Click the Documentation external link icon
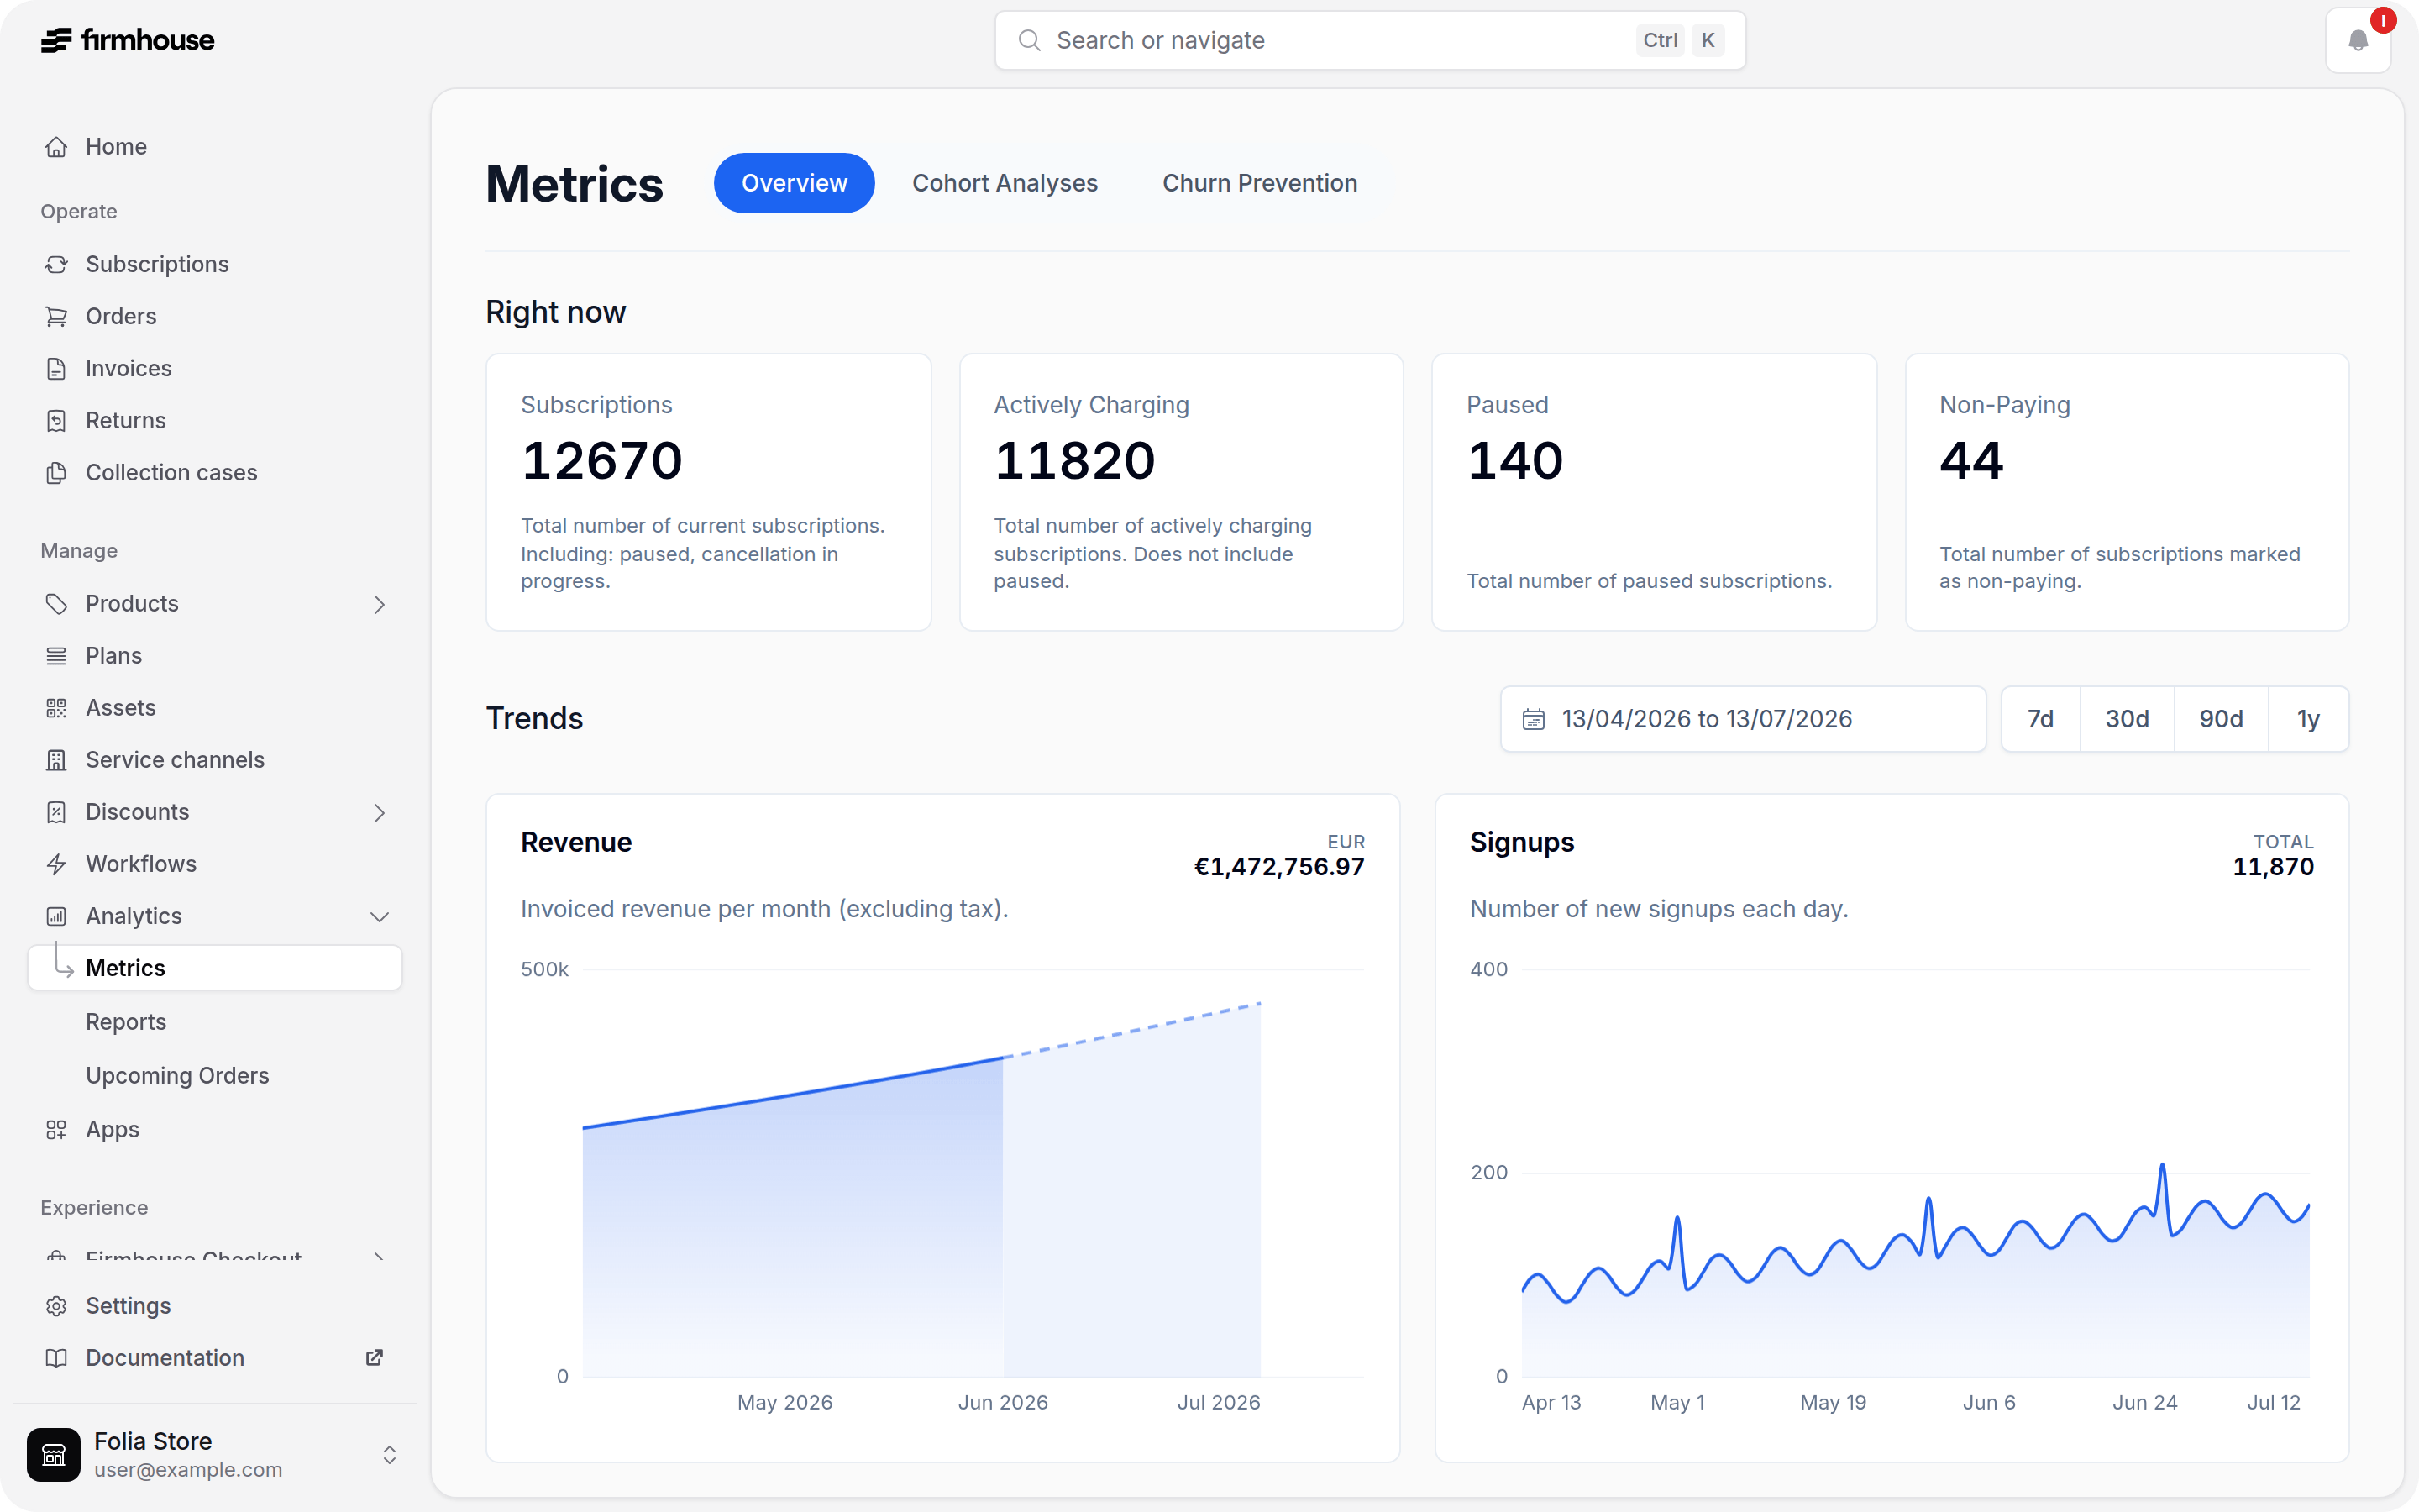The width and height of the screenshot is (2419, 1512). [374, 1358]
